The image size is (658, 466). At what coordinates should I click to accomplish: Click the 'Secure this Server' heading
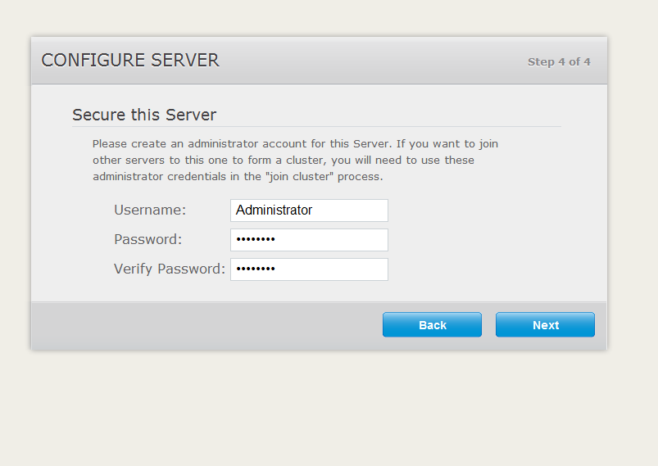144,115
